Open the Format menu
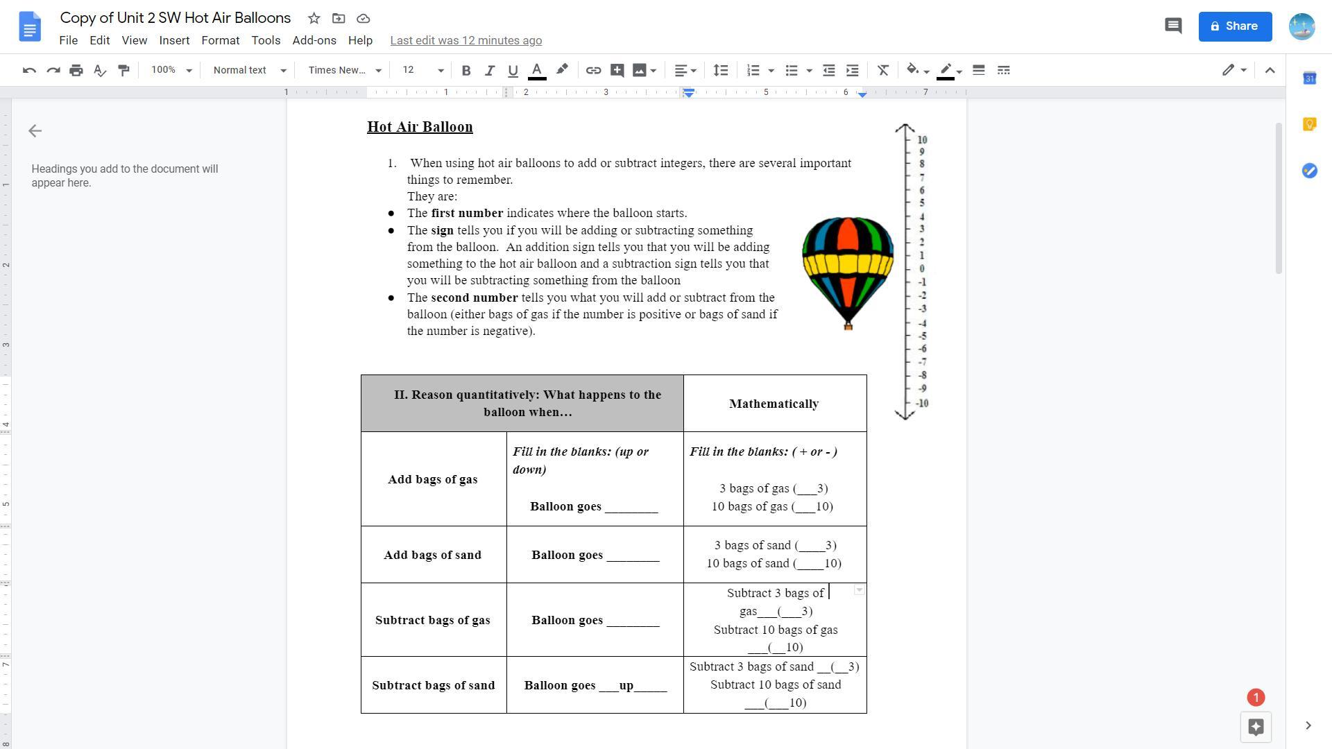1332x749 pixels. click(x=220, y=40)
